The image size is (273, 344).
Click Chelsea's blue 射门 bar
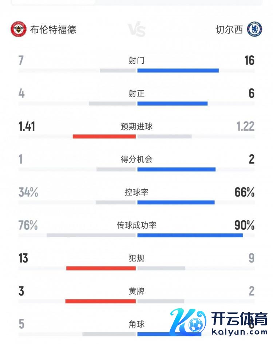coord(178,70)
